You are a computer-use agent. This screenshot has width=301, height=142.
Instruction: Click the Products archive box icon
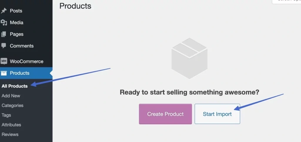pos(4,73)
